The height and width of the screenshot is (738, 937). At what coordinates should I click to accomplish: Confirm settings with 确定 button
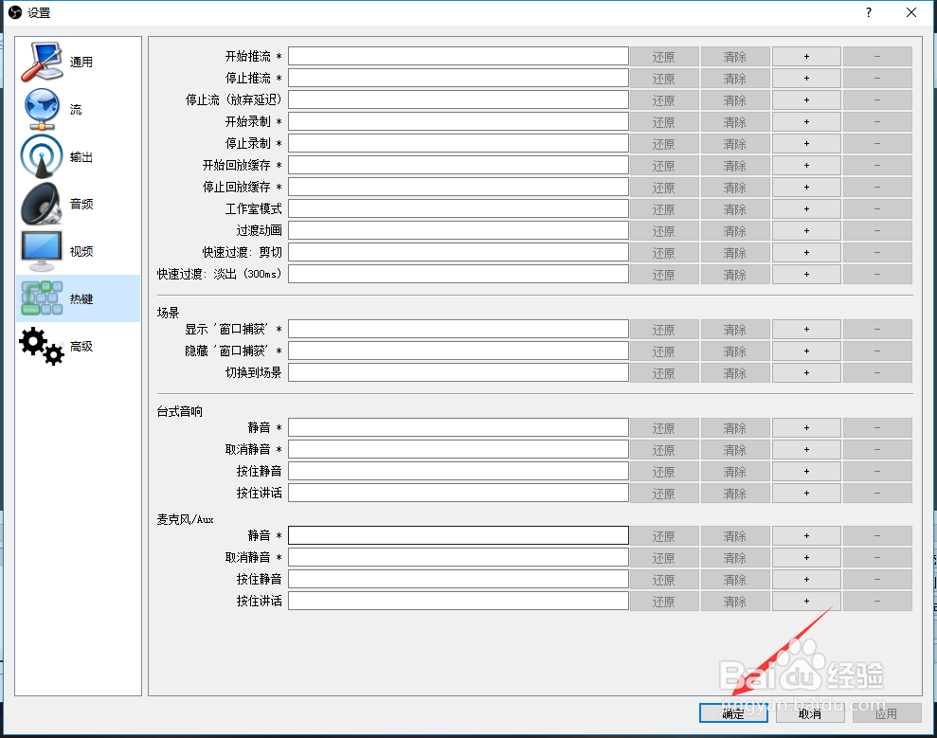pos(733,713)
